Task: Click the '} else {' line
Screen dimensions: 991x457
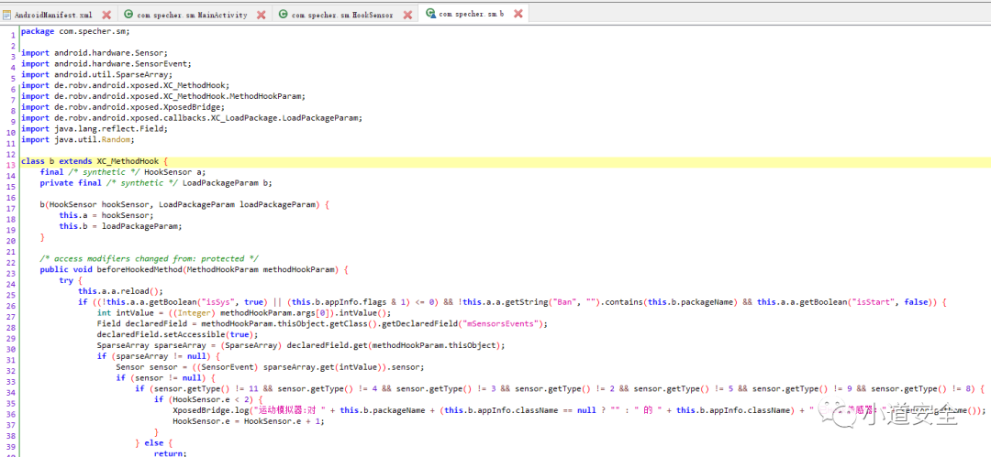Action: (153, 441)
